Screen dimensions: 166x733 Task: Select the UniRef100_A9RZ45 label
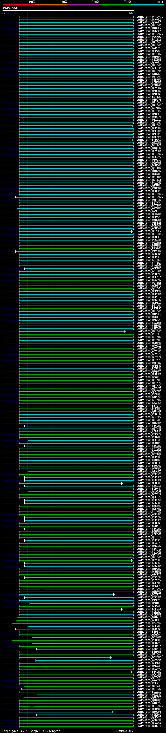[x=149, y=343]
